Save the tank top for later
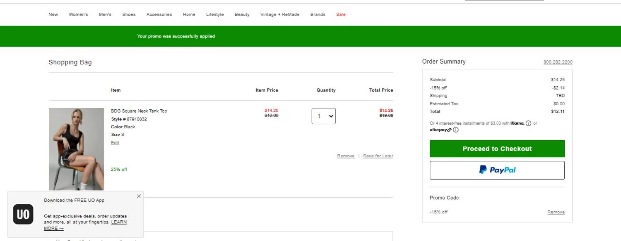The height and width of the screenshot is (241, 621). 378,156
